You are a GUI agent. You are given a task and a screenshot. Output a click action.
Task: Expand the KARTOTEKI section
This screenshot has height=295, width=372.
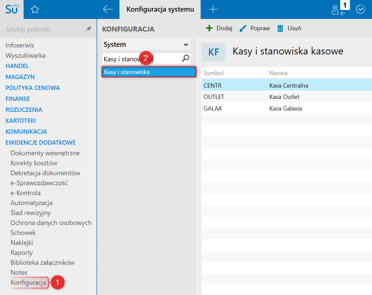tap(21, 120)
